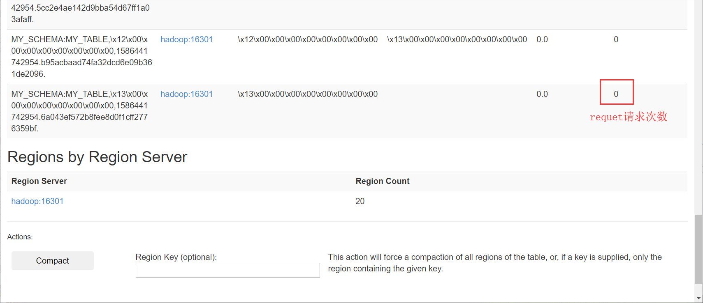This screenshot has width=703, height=303.
Task: Open hadoop:16301 link in the \x13 region row
Action: pos(186,94)
